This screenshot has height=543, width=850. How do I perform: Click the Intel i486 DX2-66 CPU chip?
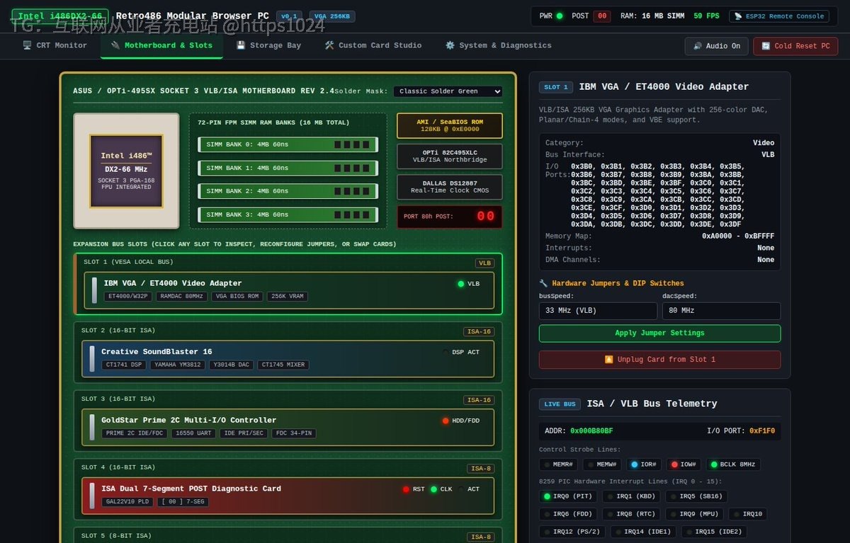[x=126, y=171]
